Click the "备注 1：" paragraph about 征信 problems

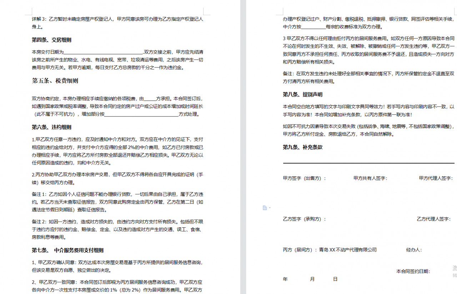[117, 202]
